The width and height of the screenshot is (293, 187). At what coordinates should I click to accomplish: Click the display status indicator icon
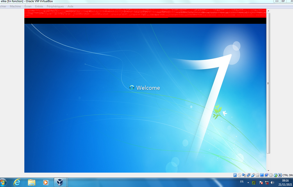(x=262, y=175)
